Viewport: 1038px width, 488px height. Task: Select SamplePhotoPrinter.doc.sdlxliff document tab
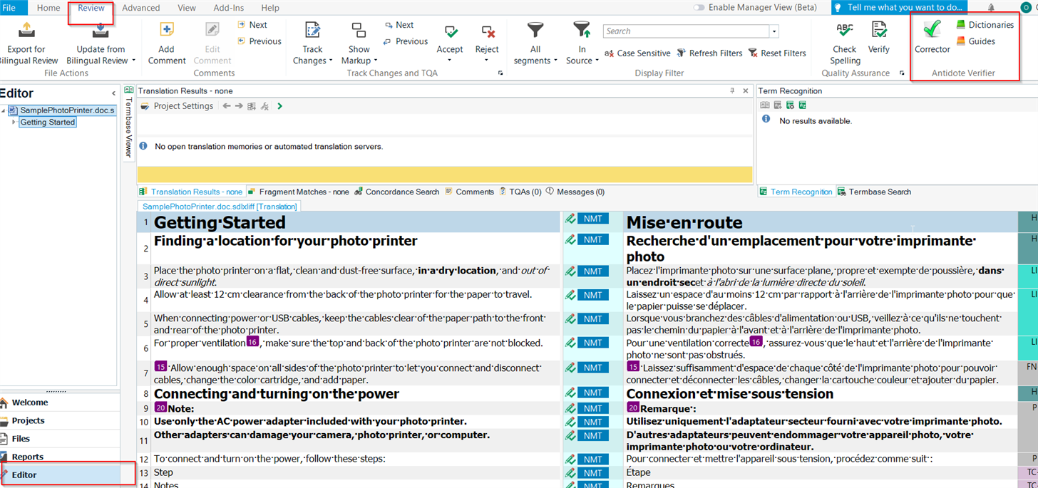coord(219,207)
